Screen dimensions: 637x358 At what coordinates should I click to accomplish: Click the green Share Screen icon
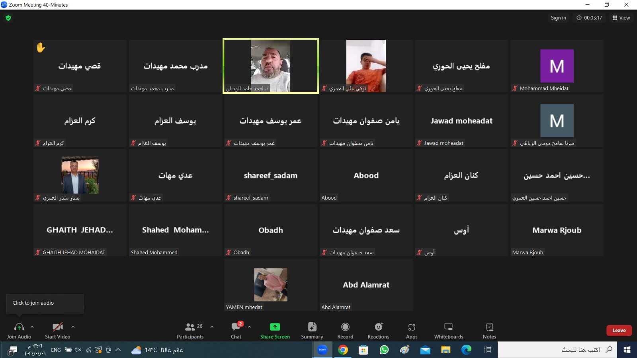[275, 327]
